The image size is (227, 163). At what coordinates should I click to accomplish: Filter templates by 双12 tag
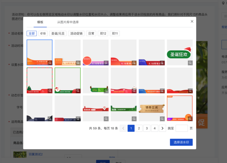[x=103, y=34]
